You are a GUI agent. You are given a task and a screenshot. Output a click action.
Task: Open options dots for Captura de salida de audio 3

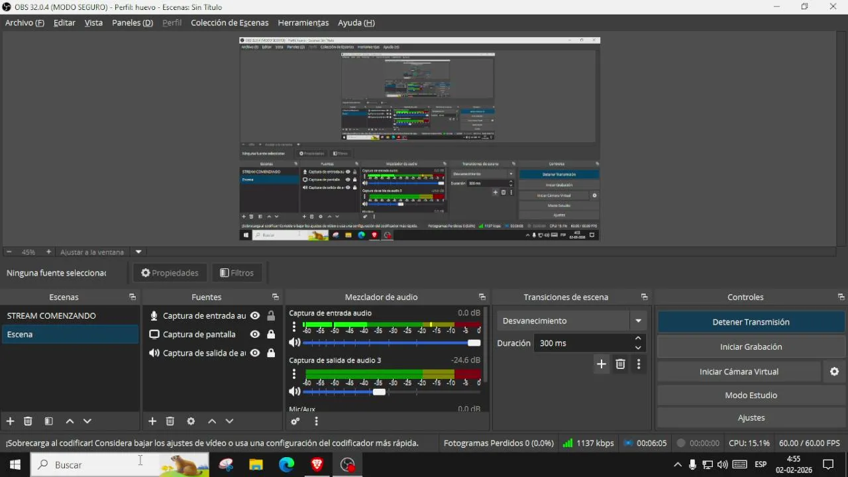[x=294, y=374]
